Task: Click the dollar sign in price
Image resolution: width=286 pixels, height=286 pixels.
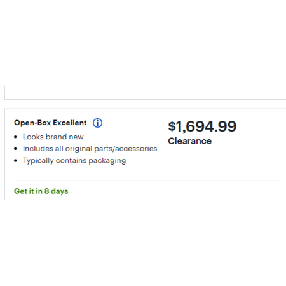Action: (172, 126)
